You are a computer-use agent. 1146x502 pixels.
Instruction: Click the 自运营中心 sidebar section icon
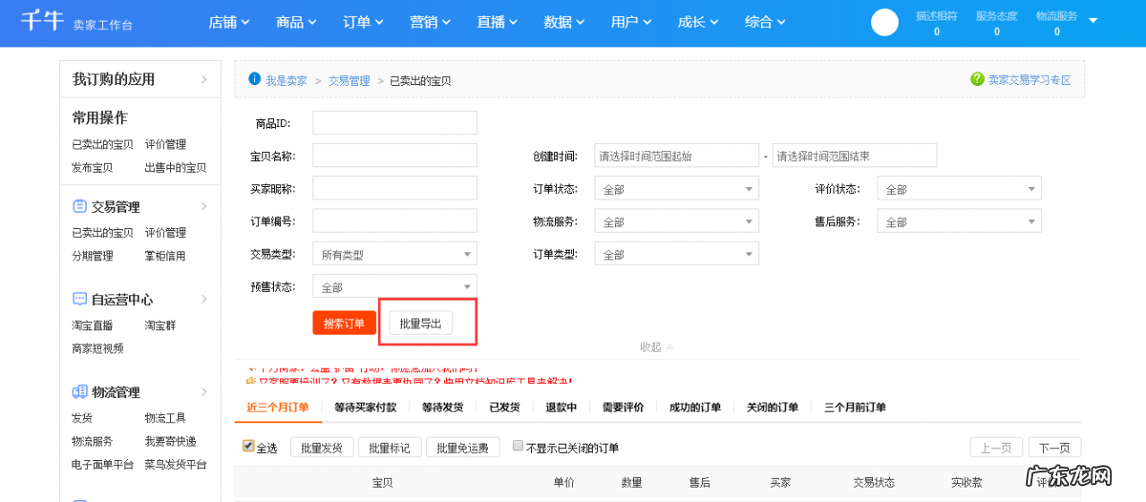(x=80, y=299)
